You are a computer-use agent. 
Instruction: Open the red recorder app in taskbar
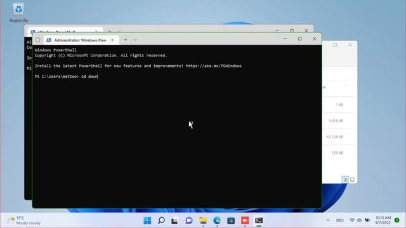click(x=245, y=220)
